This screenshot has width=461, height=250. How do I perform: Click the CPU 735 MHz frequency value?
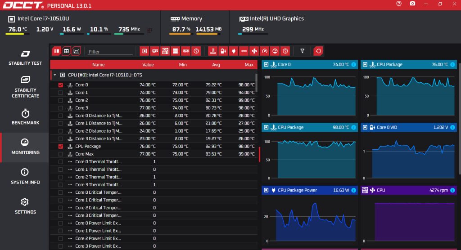coord(129,29)
